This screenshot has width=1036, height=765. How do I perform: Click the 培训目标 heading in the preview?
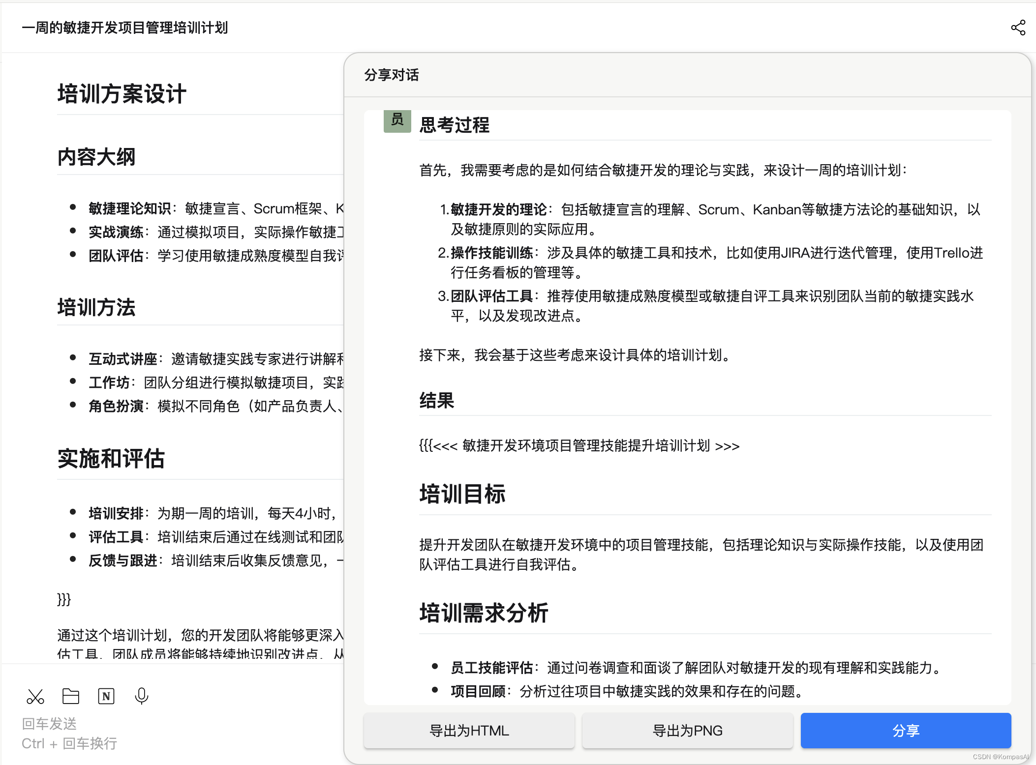point(462,494)
